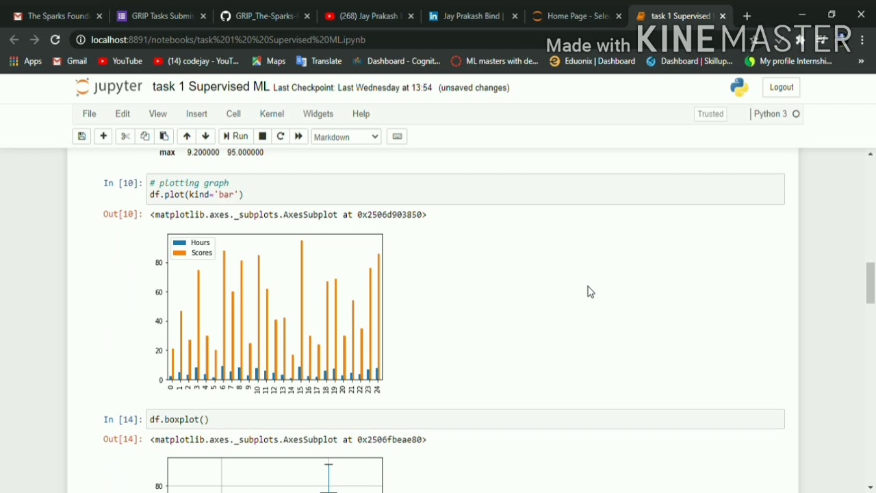
Task: Click the Trusted notebook indicator
Action: (710, 114)
